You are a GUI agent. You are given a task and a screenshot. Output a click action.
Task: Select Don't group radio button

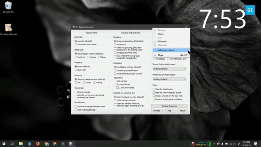click(x=120, y=45)
